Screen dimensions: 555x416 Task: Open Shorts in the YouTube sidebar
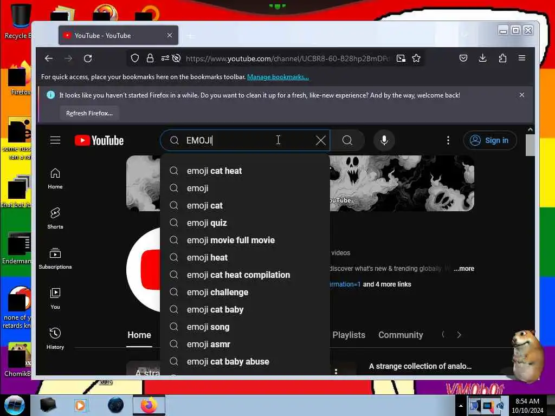[55, 218]
